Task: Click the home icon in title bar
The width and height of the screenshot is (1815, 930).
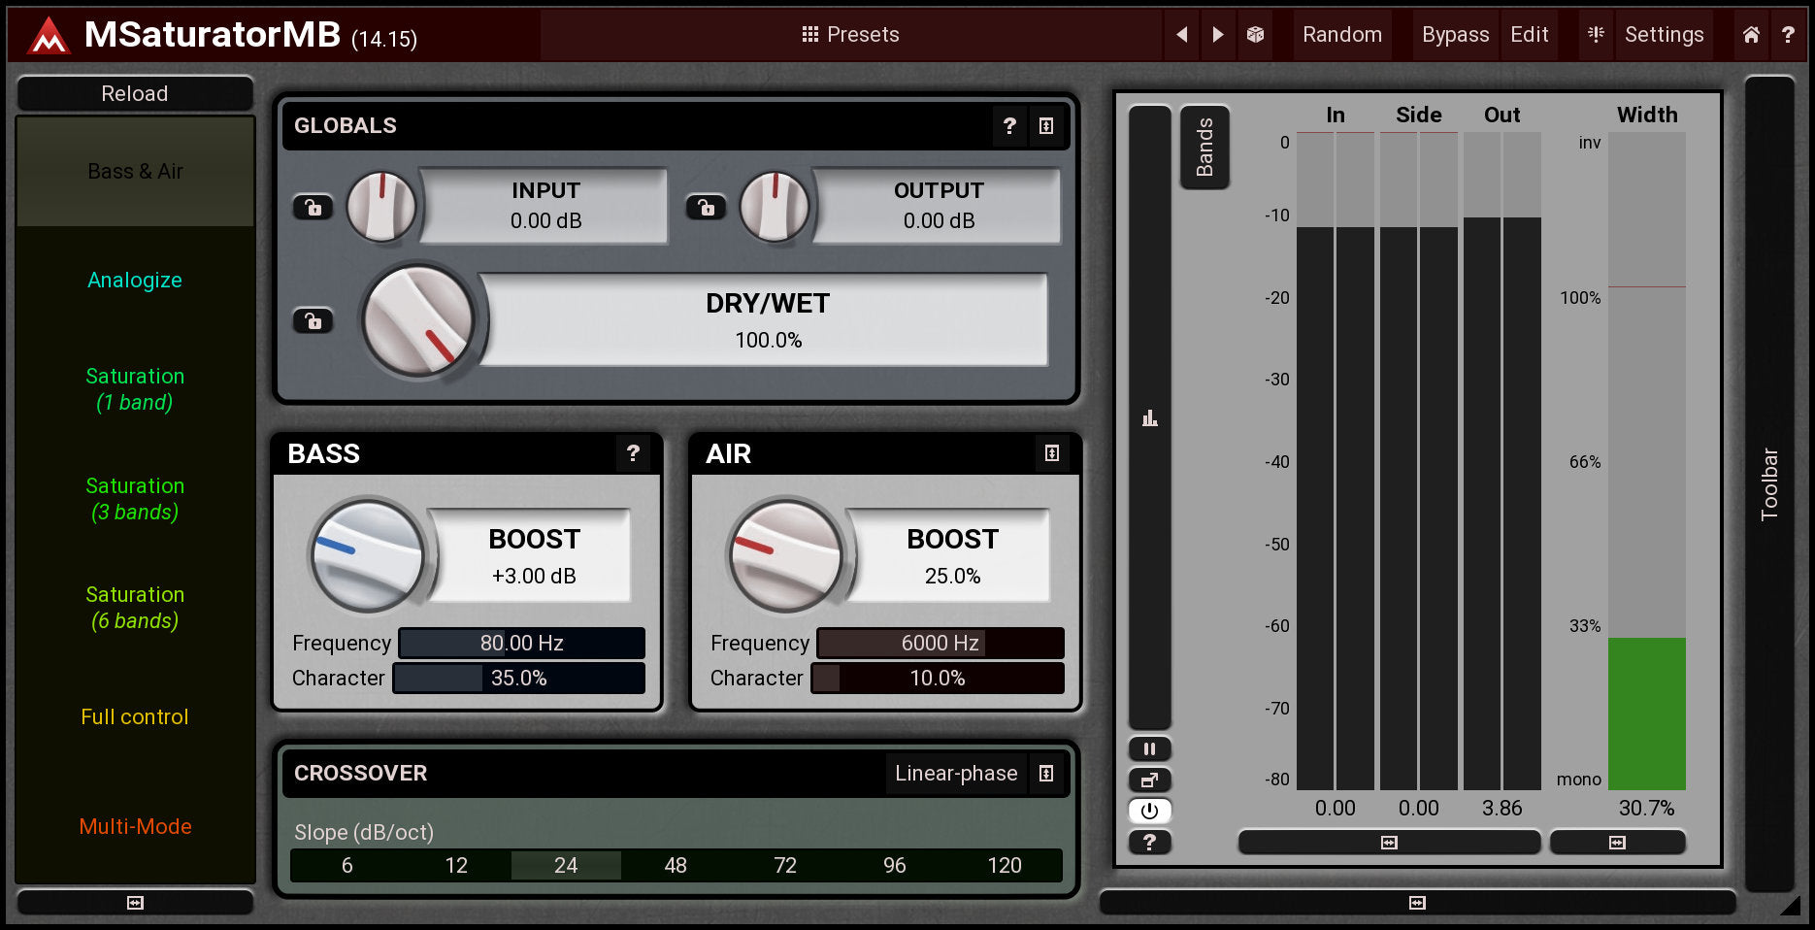Action: point(1751,35)
